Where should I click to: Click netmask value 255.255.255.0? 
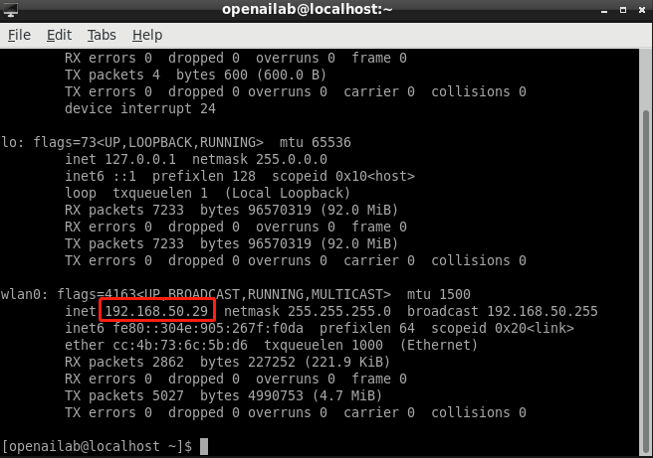[339, 311]
